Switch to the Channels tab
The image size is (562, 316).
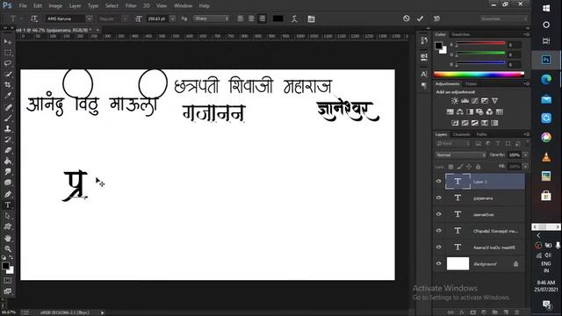[461, 134]
